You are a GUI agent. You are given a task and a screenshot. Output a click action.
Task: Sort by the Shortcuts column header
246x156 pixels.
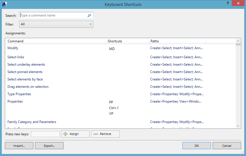(127, 41)
